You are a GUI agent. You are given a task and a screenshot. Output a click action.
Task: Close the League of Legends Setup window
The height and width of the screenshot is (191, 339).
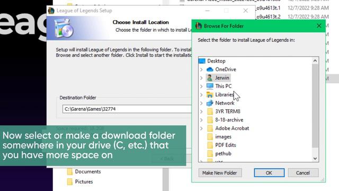click(245, 11)
